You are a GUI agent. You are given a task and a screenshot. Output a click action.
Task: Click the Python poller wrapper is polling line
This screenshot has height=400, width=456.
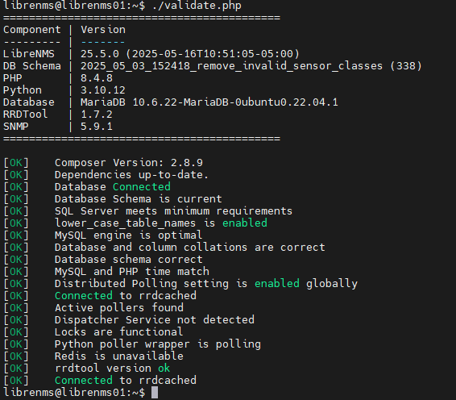(158, 344)
